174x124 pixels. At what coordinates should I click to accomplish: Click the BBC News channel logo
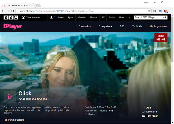161,38
